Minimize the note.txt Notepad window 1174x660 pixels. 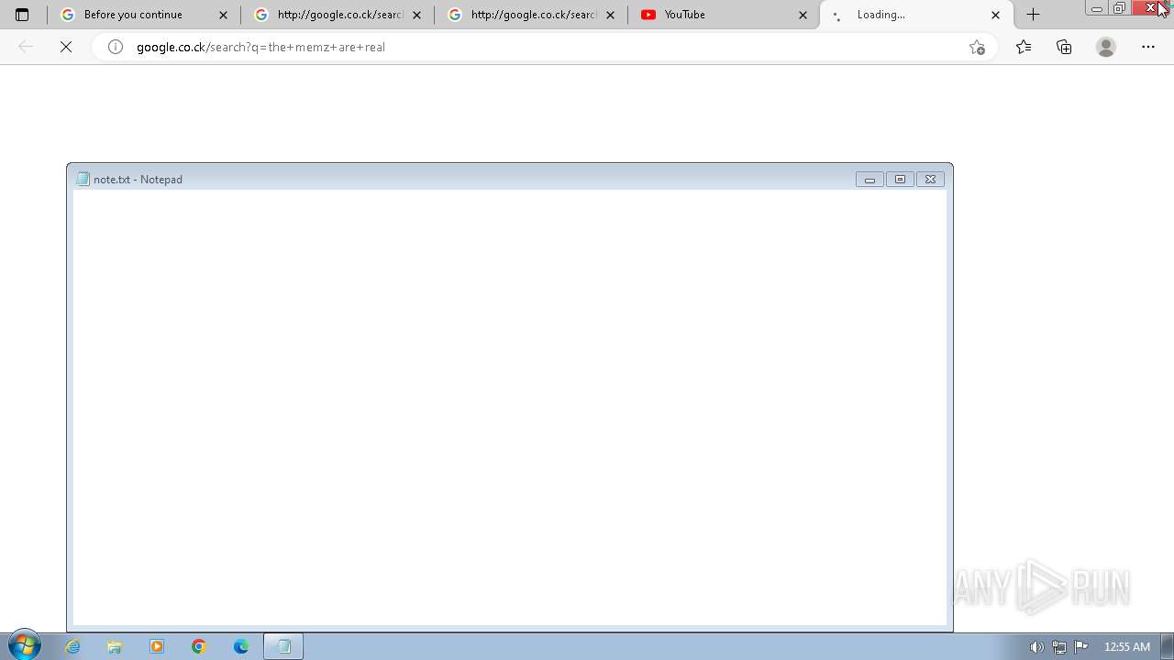coord(869,180)
